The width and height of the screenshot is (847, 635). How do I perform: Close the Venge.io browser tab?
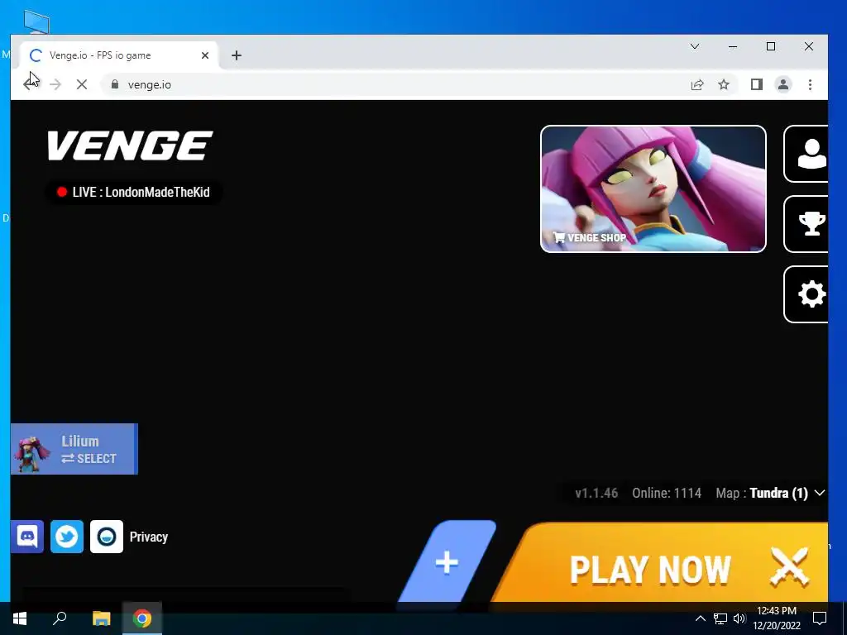(205, 55)
